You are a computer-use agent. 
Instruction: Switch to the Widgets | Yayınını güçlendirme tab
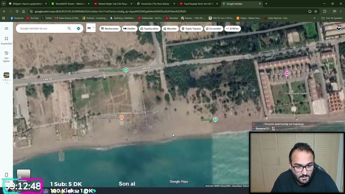[28, 4]
